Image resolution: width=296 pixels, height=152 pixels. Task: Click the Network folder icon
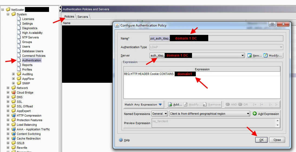point(13,88)
